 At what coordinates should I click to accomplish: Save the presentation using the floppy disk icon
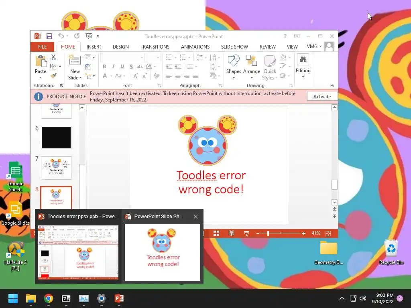[49, 36]
